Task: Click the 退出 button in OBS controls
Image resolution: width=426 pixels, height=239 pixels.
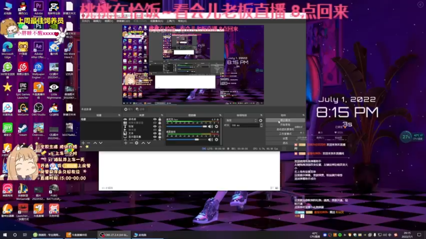Action: pyautogui.click(x=285, y=143)
